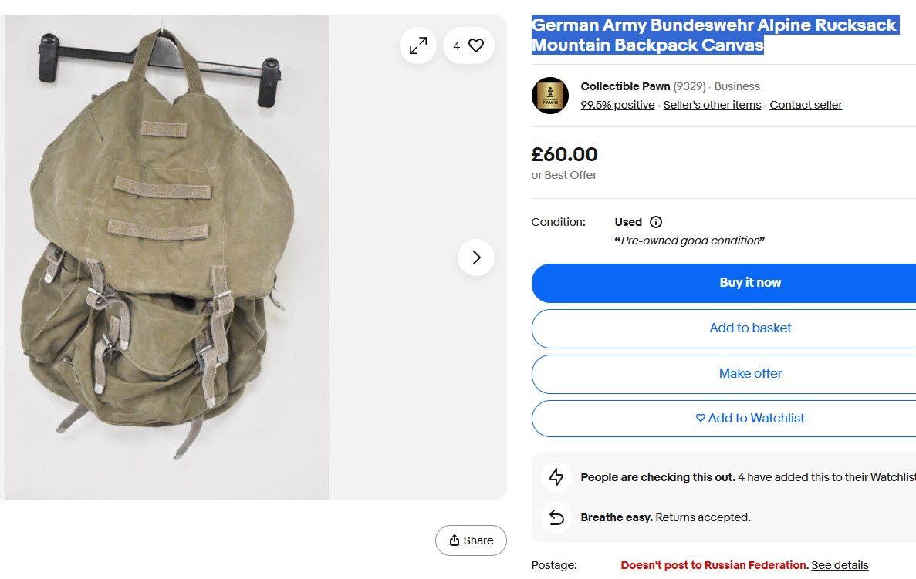916x579 pixels.
Task: Expand the product image to fullscreen
Action: pyautogui.click(x=418, y=46)
